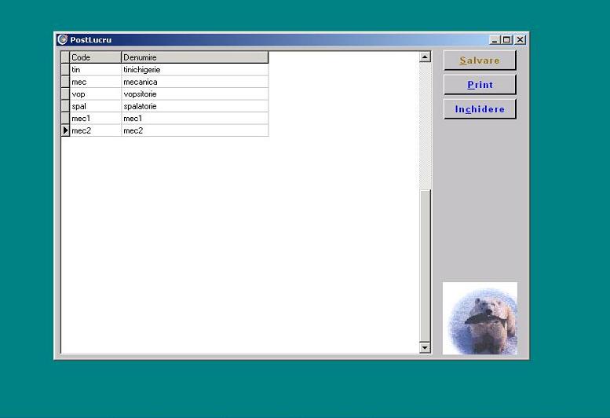Click the Denumire column header
This screenshot has height=418, width=610.
194,57
